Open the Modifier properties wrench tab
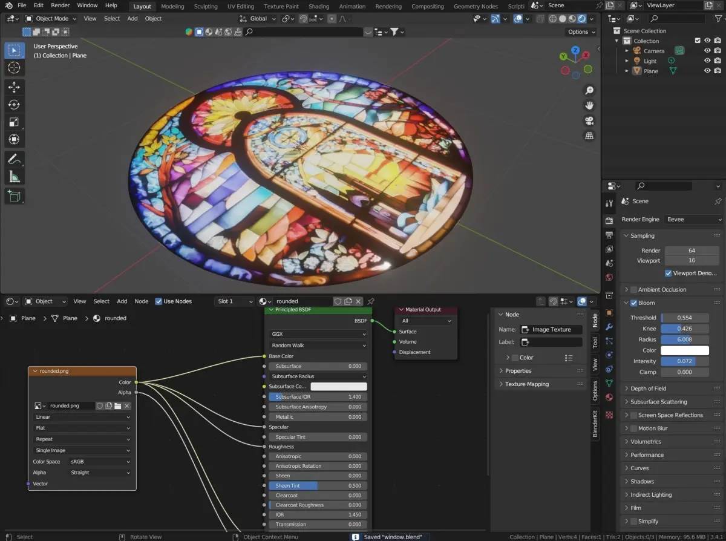The width and height of the screenshot is (726, 541). tap(609, 327)
